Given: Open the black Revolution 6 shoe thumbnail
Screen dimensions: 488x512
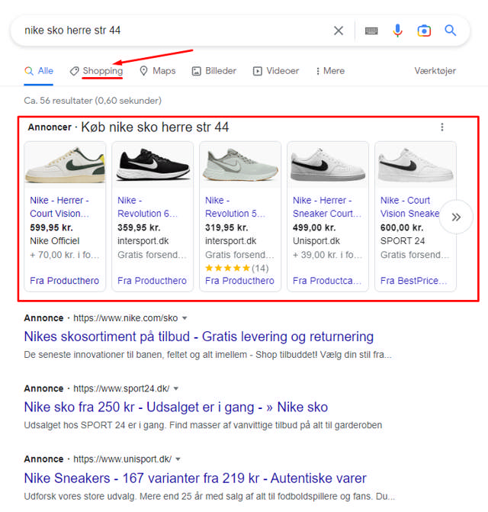Looking at the screenshot, I should (152, 165).
